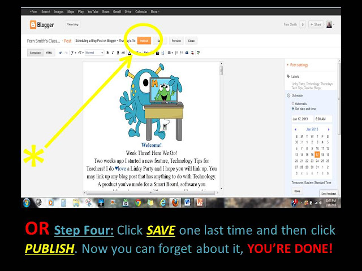Image resolution: width=362 pixels, height=271 pixels.
Task: Apply blockquote formatting
Action: pos(187,53)
